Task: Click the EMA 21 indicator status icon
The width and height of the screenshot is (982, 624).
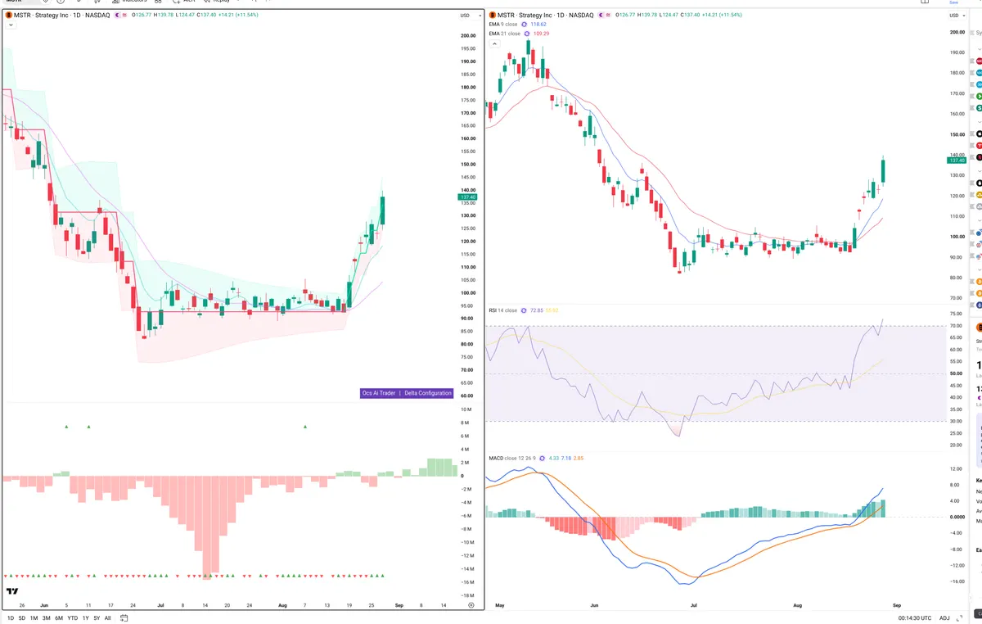Action: point(525,34)
